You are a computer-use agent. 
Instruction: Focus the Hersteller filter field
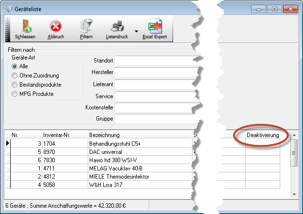click(x=150, y=73)
